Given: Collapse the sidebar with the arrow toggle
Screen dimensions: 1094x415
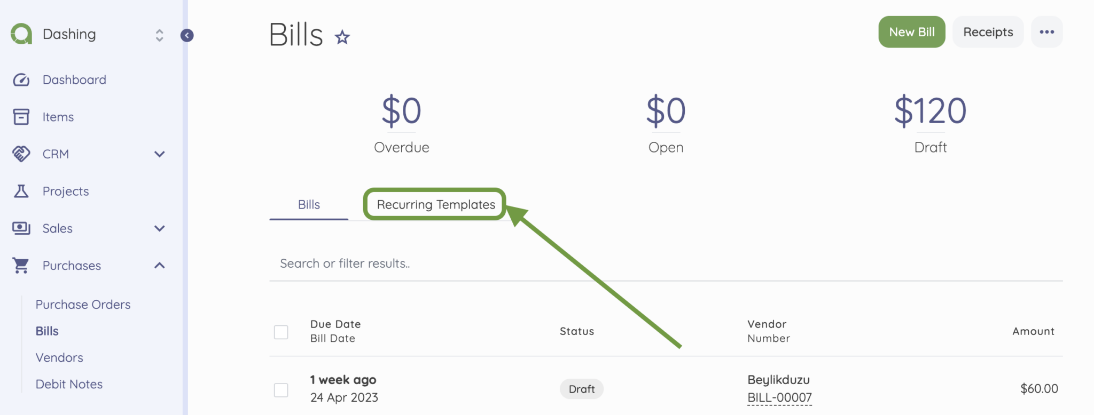Looking at the screenshot, I should [x=186, y=35].
